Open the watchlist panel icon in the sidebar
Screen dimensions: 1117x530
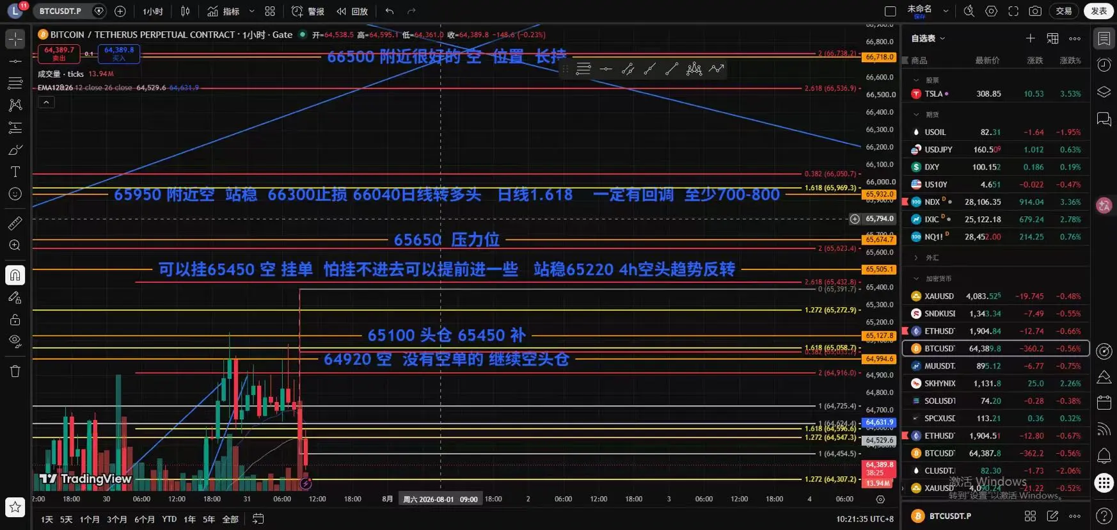1104,38
